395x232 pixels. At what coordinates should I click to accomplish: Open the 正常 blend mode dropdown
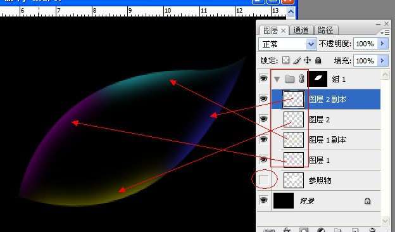click(x=287, y=44)
